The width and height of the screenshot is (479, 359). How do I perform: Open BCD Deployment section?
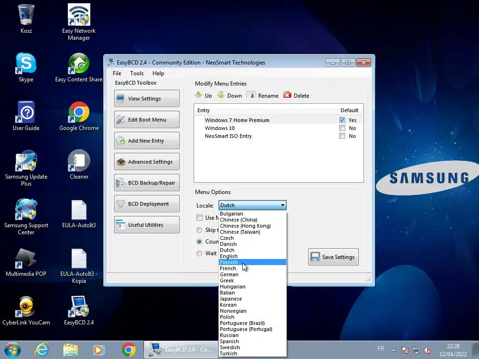click(146, 204)
